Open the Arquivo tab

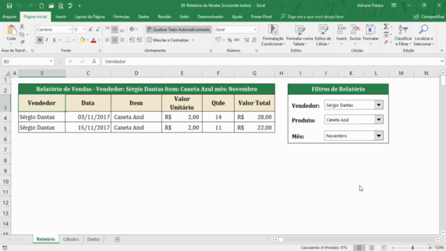(9, 17)
